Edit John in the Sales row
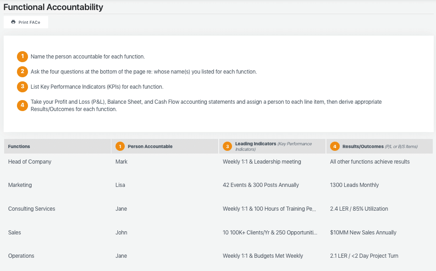 [x=121, y=233]
